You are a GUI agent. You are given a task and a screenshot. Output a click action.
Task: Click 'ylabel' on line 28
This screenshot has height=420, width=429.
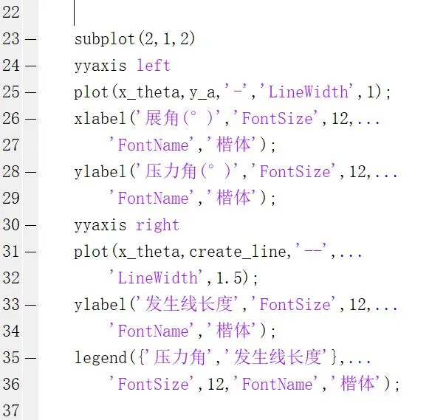100,172
